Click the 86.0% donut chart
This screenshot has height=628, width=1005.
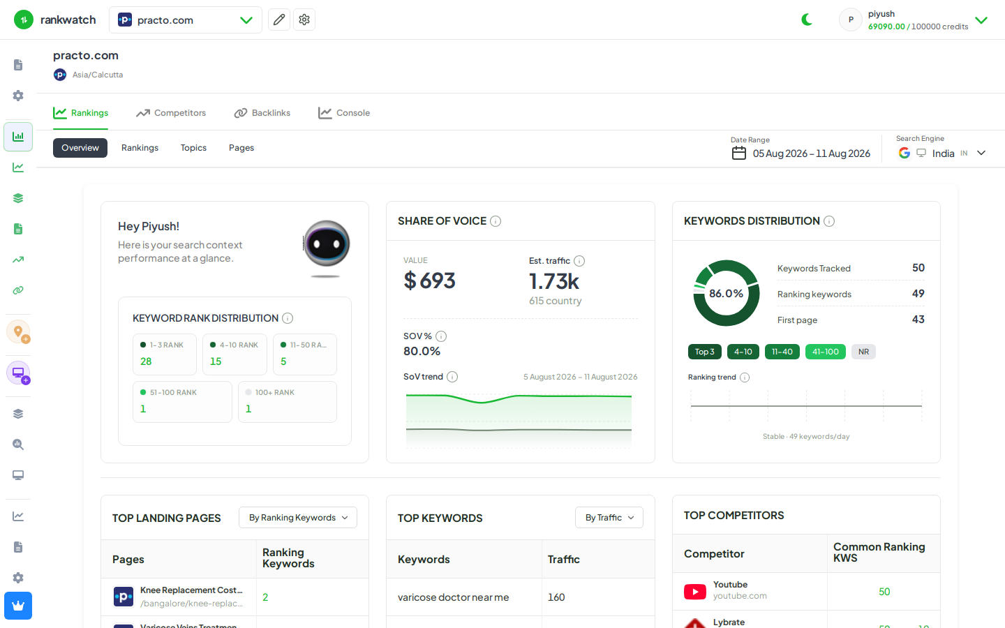tap(727, 293)
